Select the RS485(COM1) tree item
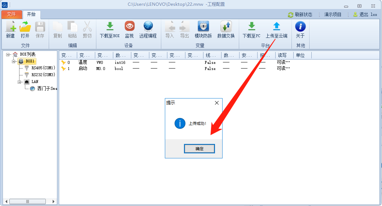The height and width of the screenshot is (206, 382). coord(43,68)
